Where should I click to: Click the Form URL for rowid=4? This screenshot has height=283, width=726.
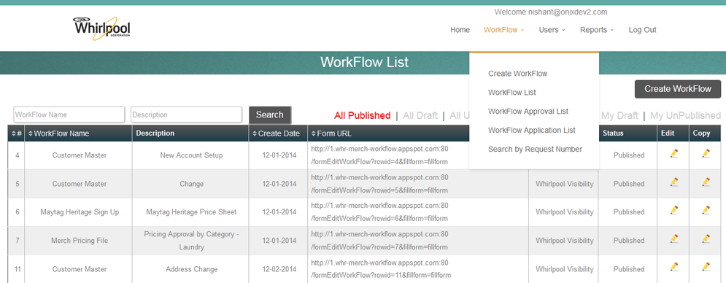coord(379,155)
